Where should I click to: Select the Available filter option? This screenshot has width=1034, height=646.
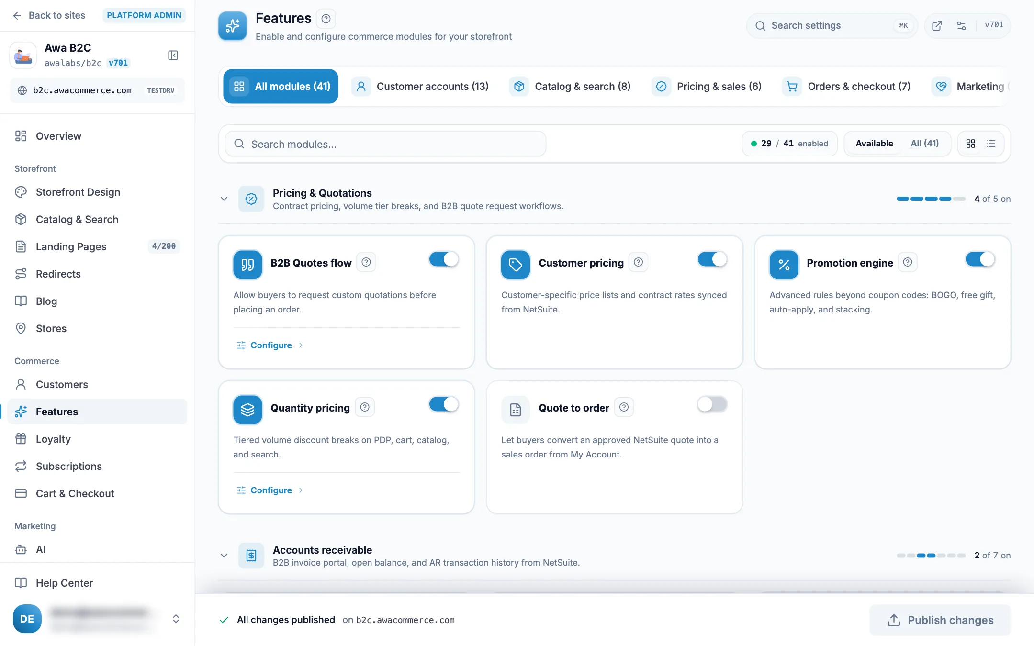[874, 144]
